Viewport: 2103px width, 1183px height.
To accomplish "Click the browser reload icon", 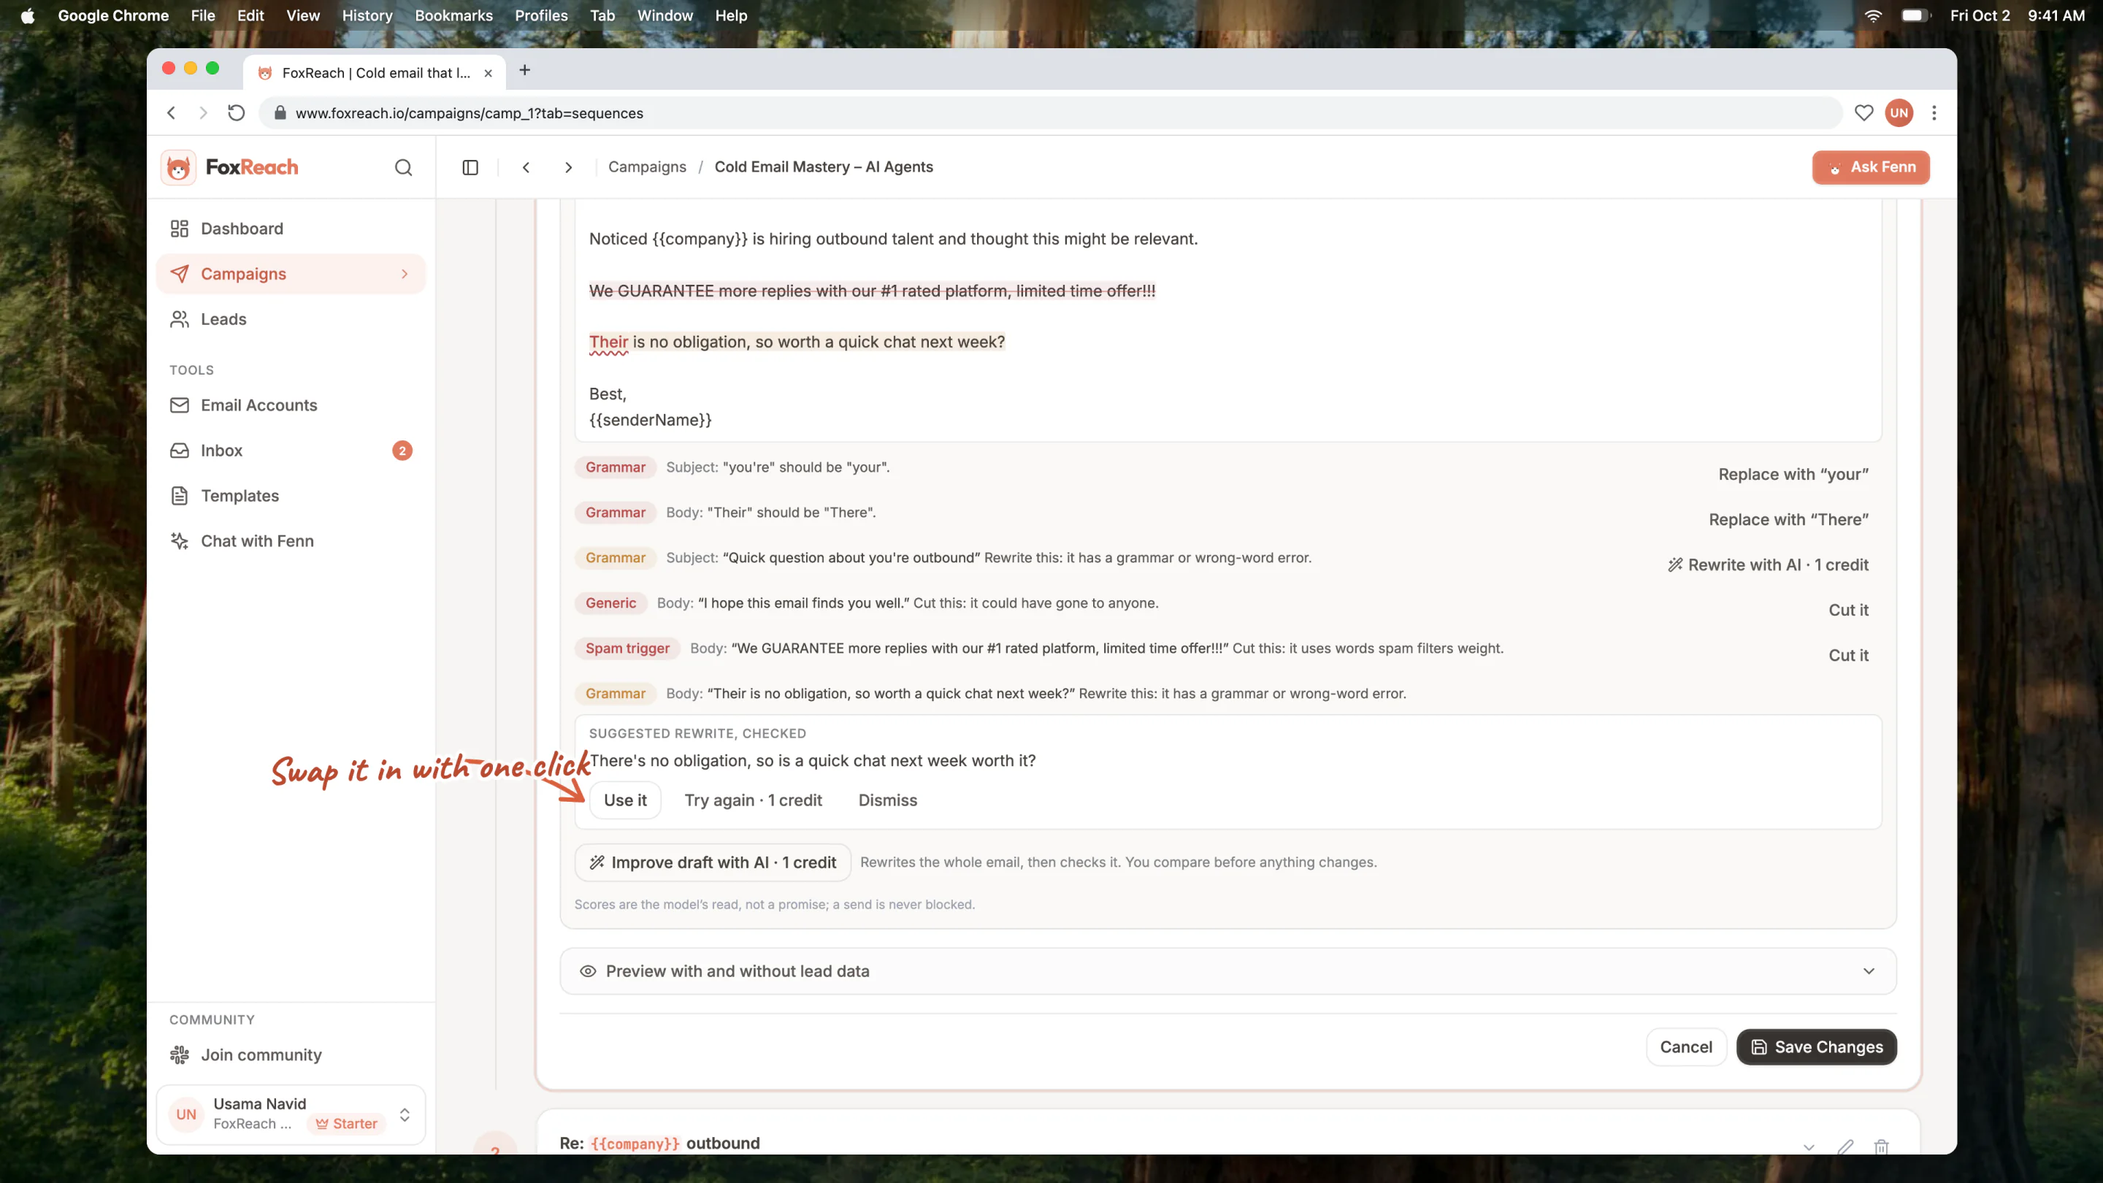I will coord(236,112).
